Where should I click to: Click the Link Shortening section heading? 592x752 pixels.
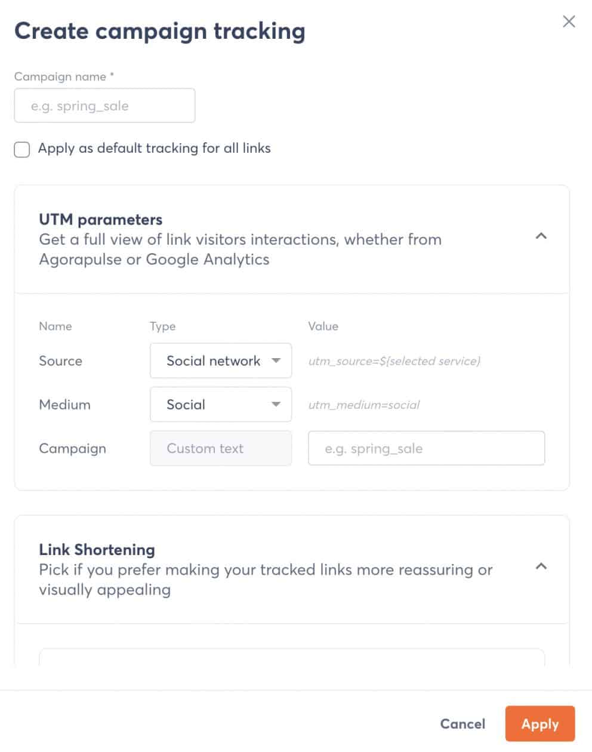(97, 549)
